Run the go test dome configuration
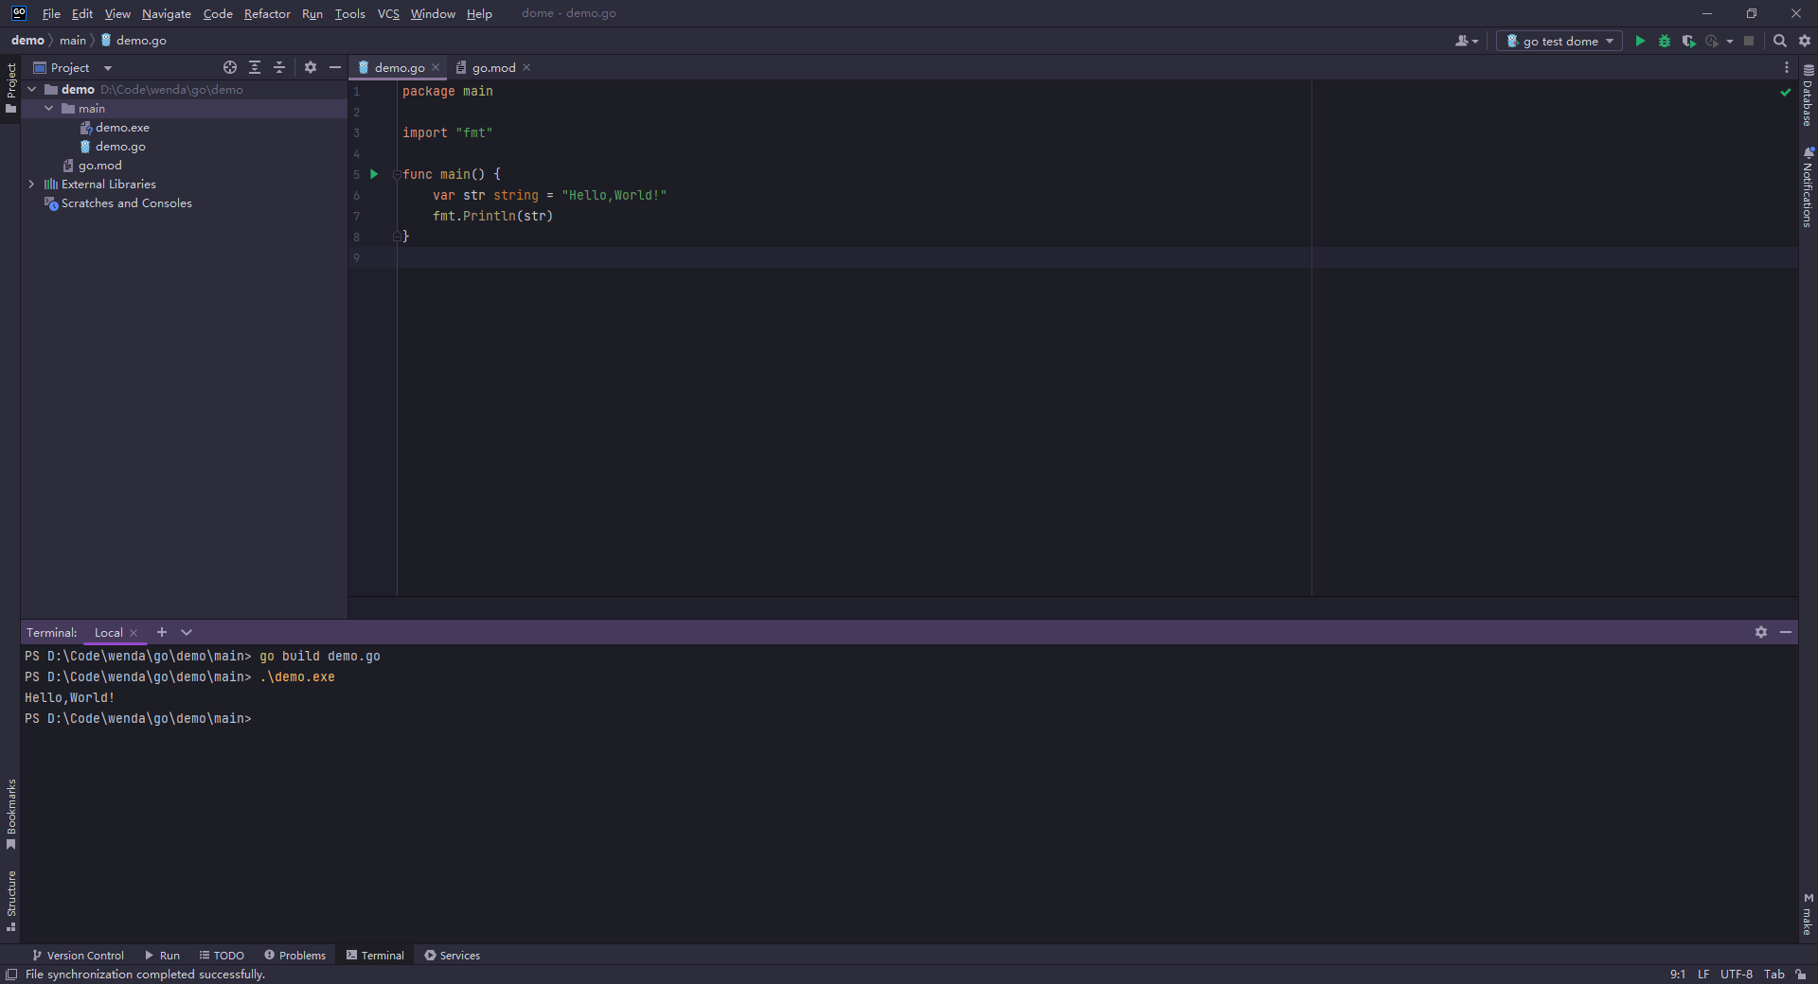 1640,41
